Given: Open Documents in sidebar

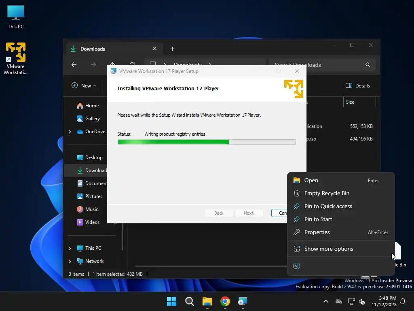Looking at the screenshot, I should click(x=92, y=183).
